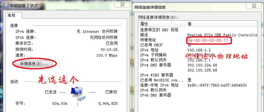The height and width of the screenshot is (112, 264).
Task: Select the 物理地址 row label
Action: (x=148, y=40)
